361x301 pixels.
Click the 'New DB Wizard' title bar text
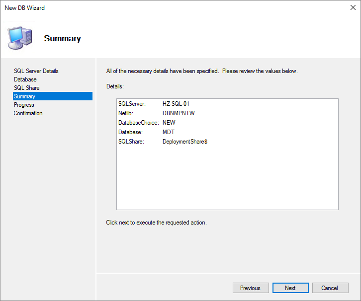pos(24,8)
